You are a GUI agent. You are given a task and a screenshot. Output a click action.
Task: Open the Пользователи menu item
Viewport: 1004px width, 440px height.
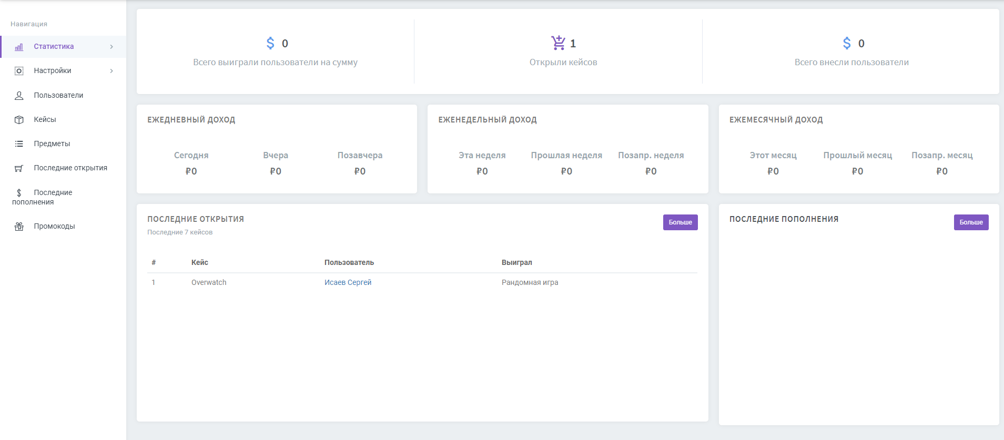coord(58,95)
